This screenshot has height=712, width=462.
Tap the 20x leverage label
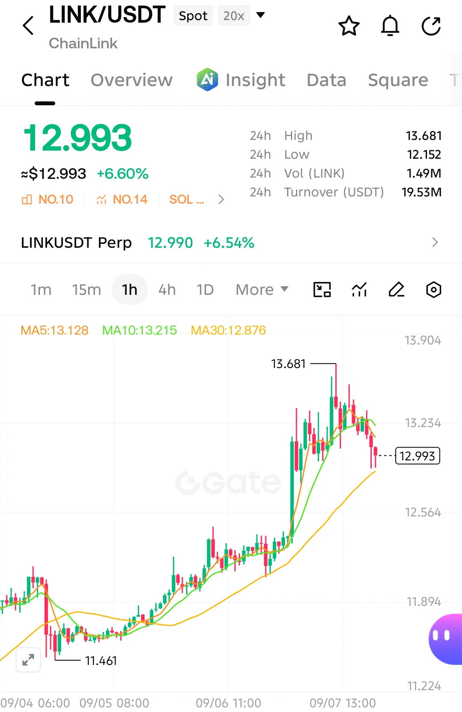(234, 16)
